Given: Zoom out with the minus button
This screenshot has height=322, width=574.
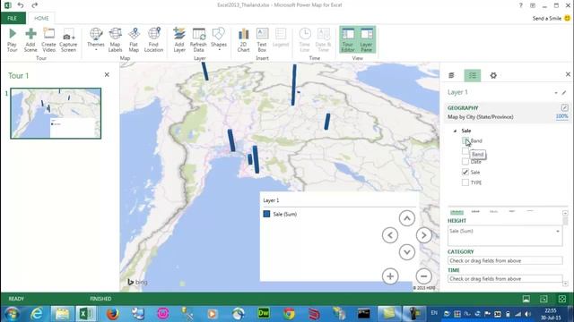Looking at the screenshot, I should pyautogui.click(x=423, y=276).
